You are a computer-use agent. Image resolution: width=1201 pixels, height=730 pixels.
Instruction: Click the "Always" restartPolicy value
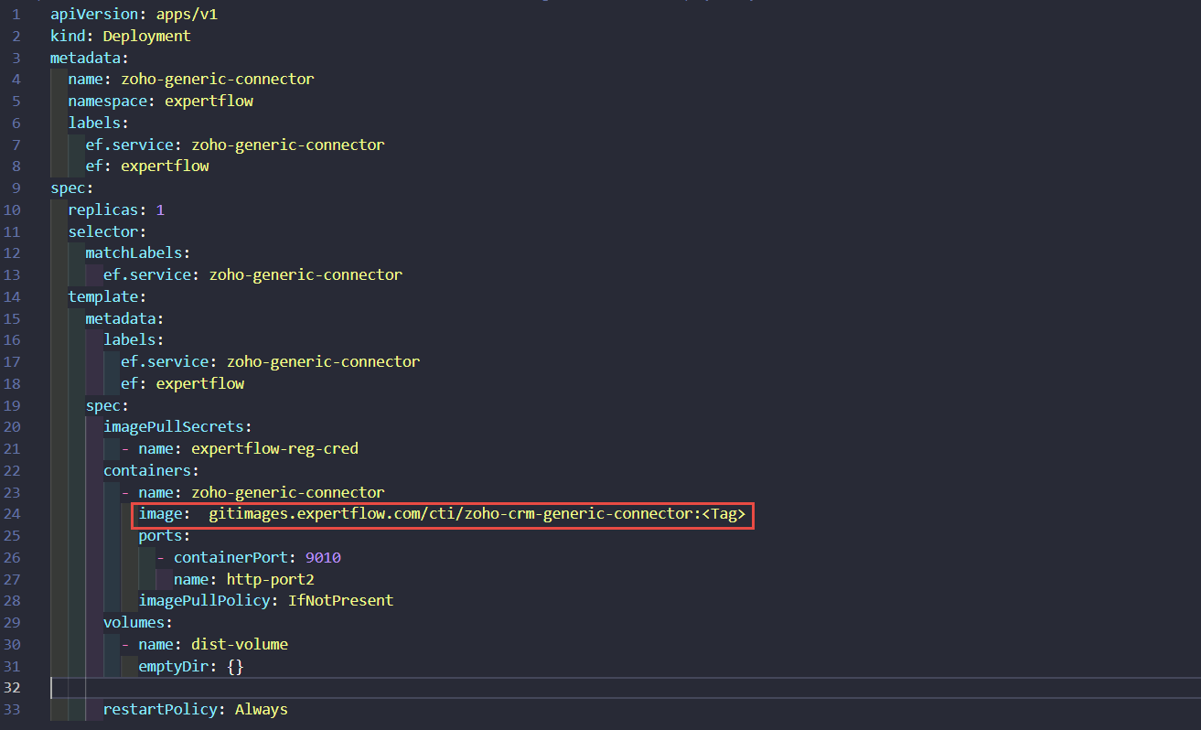click(x=262, y=710)
